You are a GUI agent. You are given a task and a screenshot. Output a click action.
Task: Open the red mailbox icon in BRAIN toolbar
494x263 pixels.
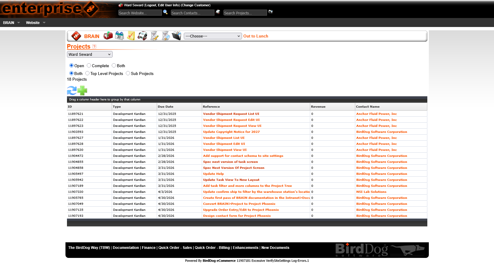pyautogui.click(x=108, y=36)
